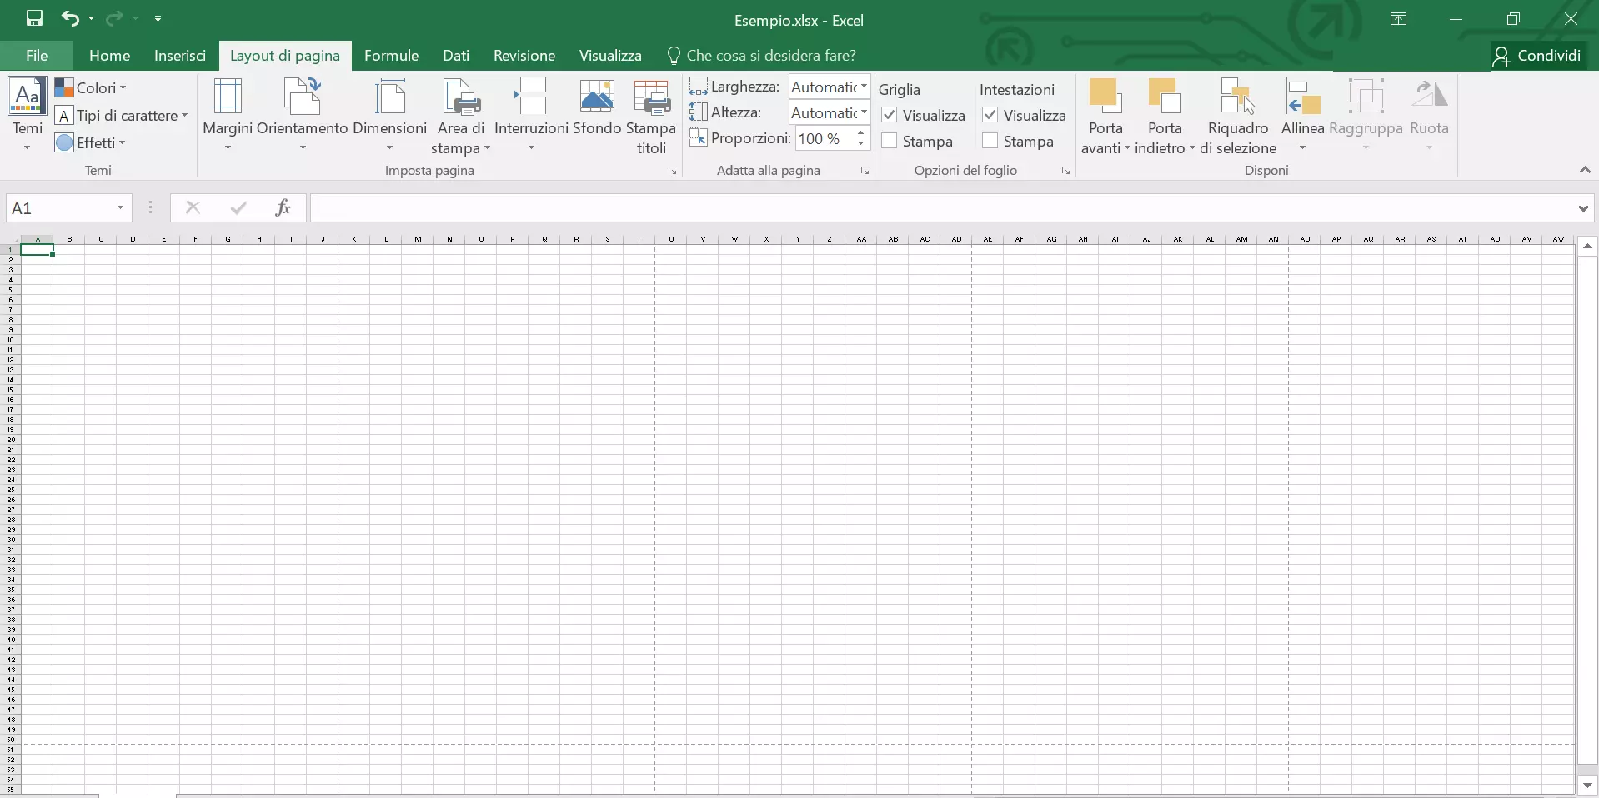
Task: Click the Condividi share button
Action: point(1538,56)
